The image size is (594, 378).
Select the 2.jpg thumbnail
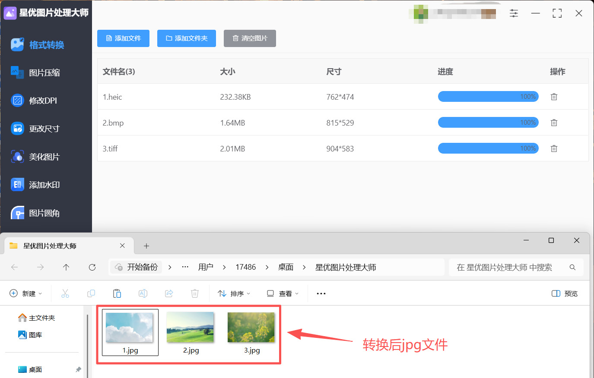pos(191,332)
